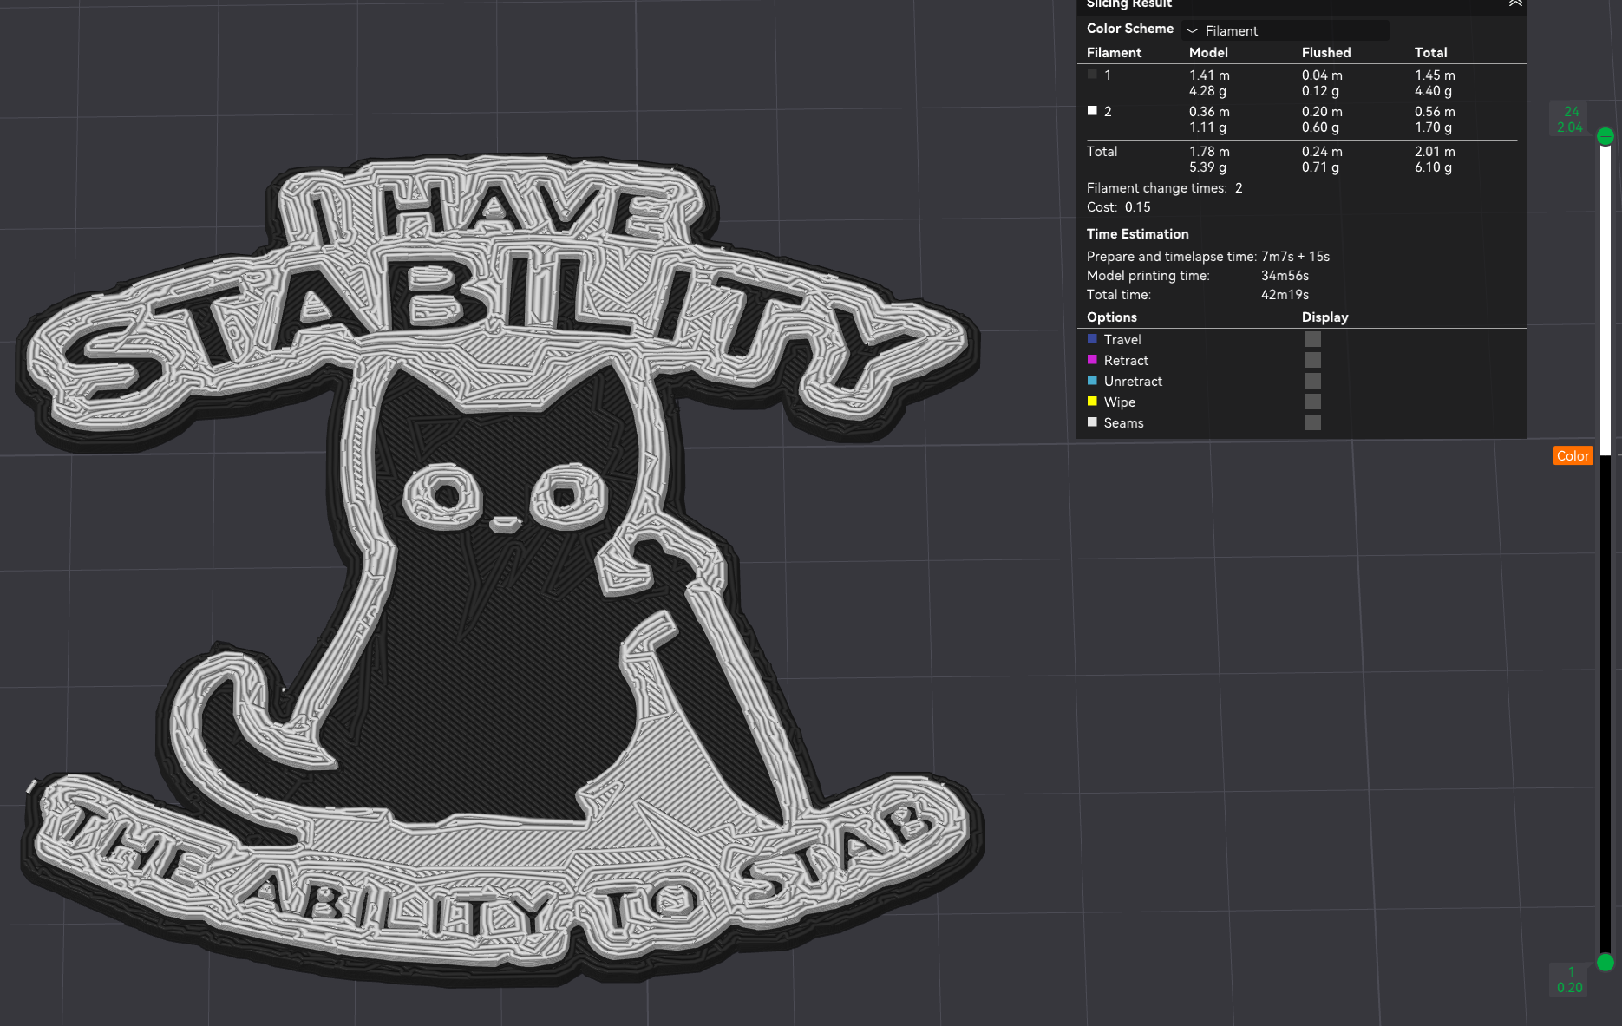
Task: Click the white Seams color icon
Action: tap(1092, 422)
